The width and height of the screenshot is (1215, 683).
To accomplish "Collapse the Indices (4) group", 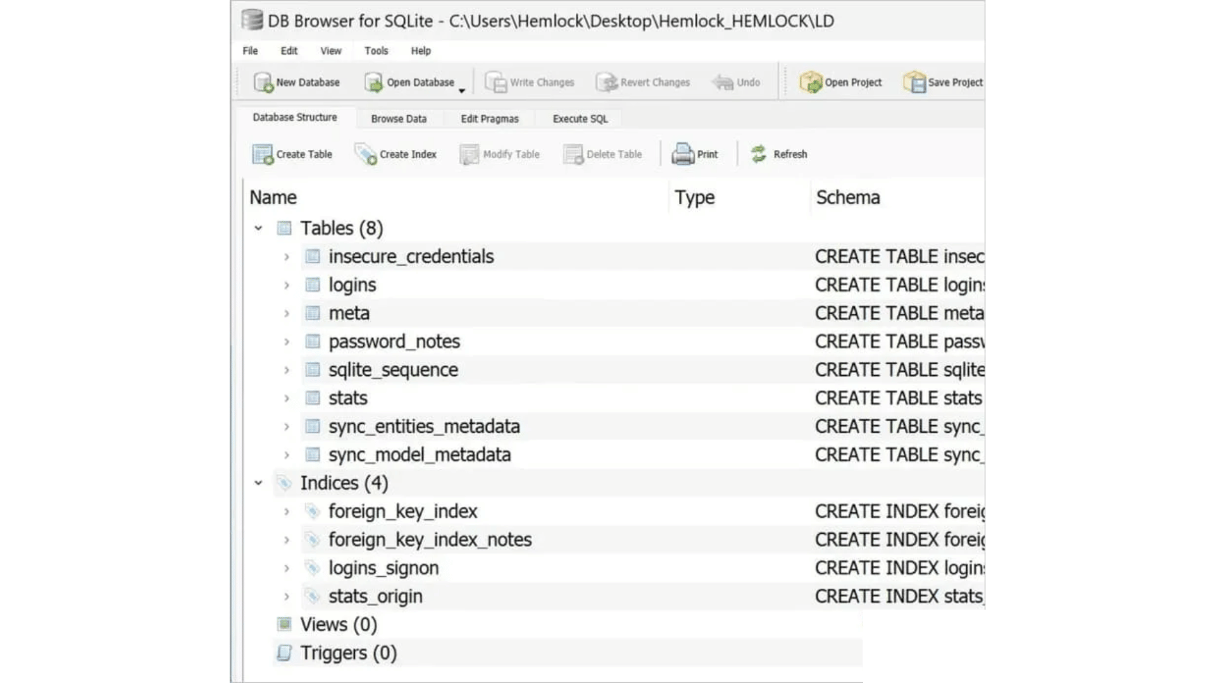I will [258, 483].
